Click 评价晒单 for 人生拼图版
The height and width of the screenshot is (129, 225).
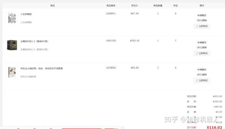[x=202, y=20]
